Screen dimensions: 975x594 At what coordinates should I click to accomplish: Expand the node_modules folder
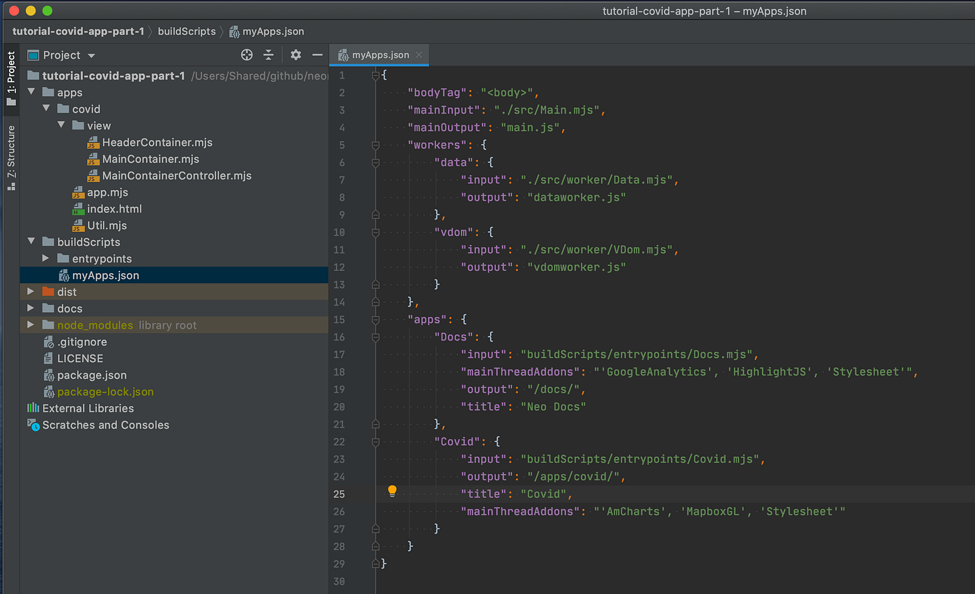[31, 325]
